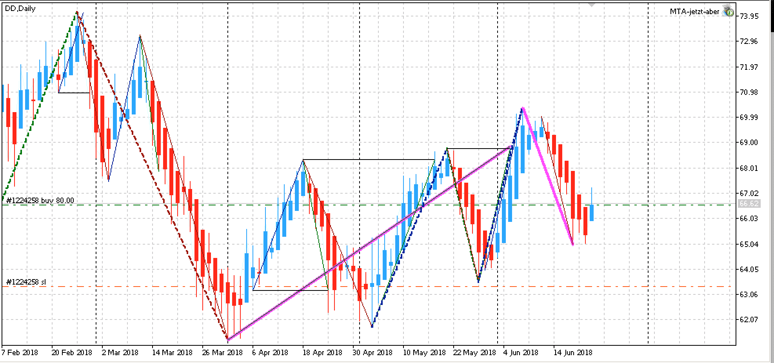774x363 pixels.
Task: Click the MTA-jetzt-aber expert advisor icon
Action: (x=729, y=11)
